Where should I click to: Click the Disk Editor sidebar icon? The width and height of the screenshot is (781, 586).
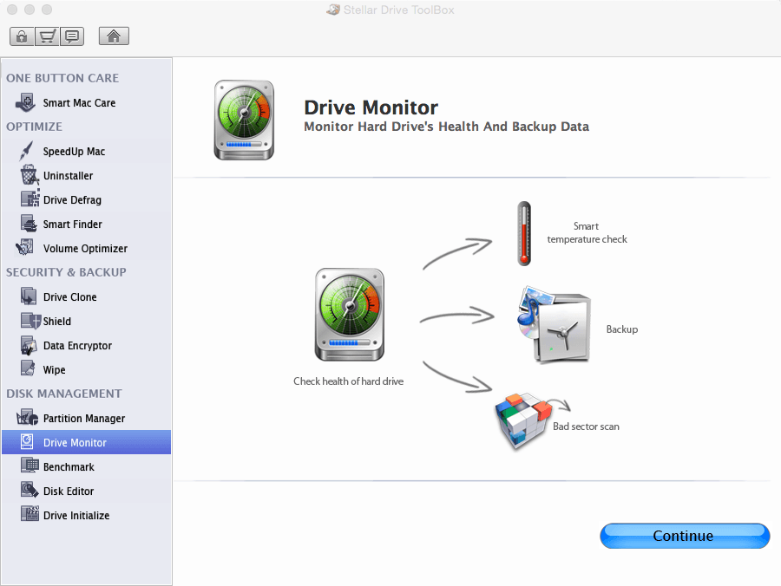click(x=30, y=490)
